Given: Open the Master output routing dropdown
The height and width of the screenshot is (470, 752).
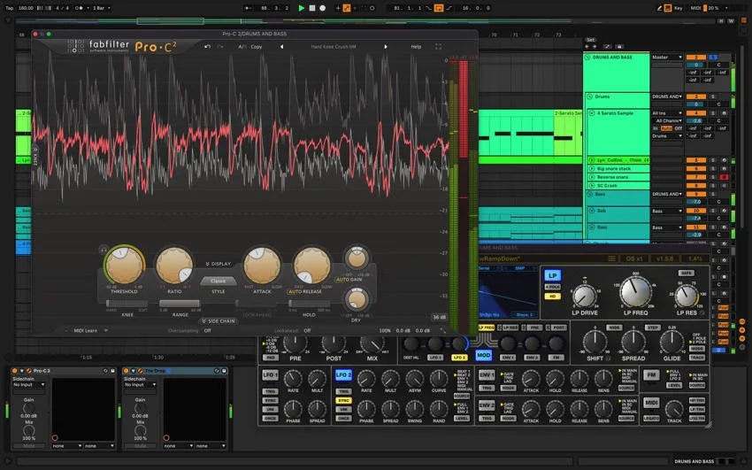Looking at the screenshot, I should [x=667, y=57].
